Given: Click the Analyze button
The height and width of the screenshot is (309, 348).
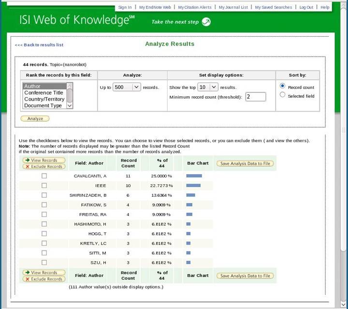Looking at the screenshot, I should (x=35, y=118).
